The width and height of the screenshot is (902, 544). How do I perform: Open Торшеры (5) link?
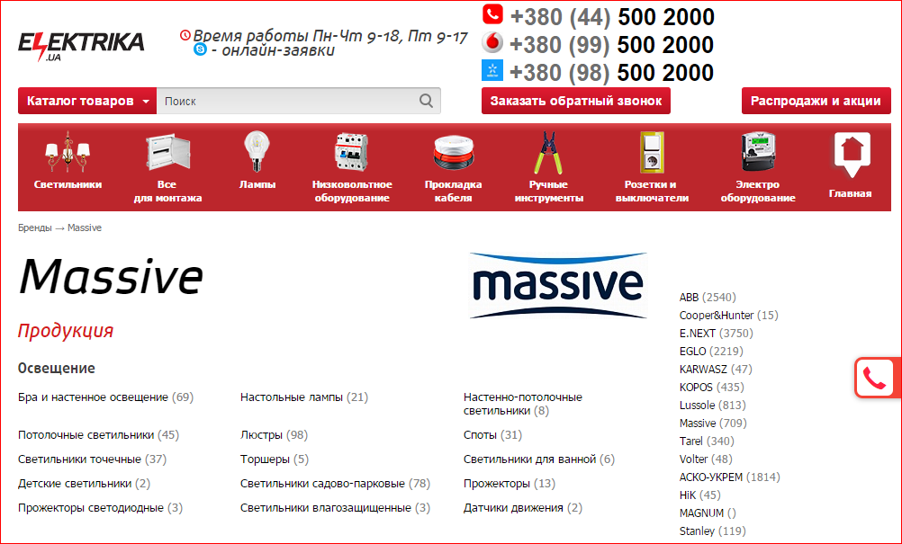[275, 459]
